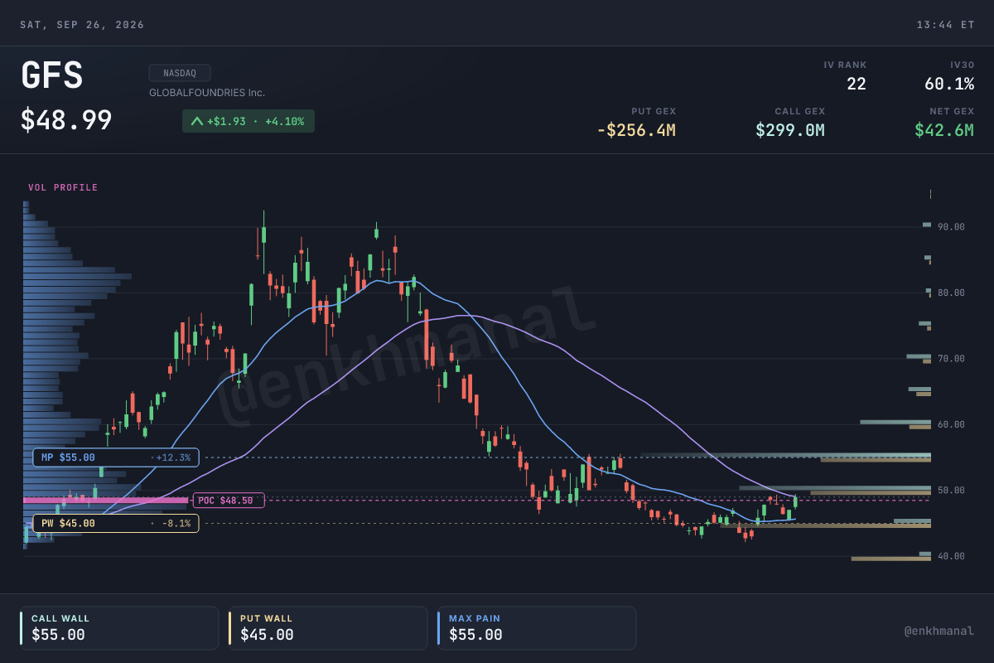Click the POC $48.50 chart tag
The height and width of the screenshot is (663, 994).
click(x=229, y=501)
